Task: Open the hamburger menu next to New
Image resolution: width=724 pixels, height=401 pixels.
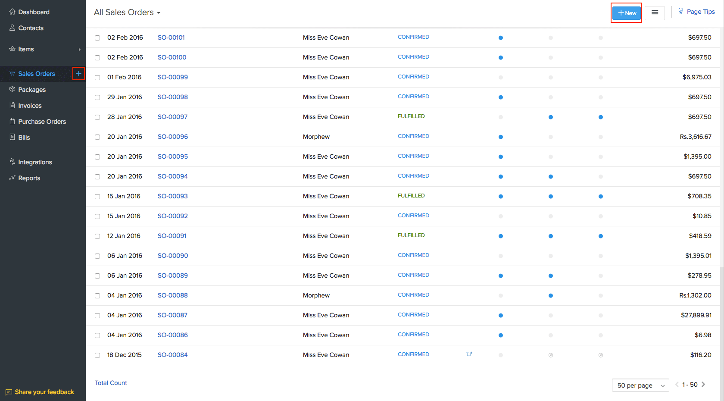Action: click(655, 13)
